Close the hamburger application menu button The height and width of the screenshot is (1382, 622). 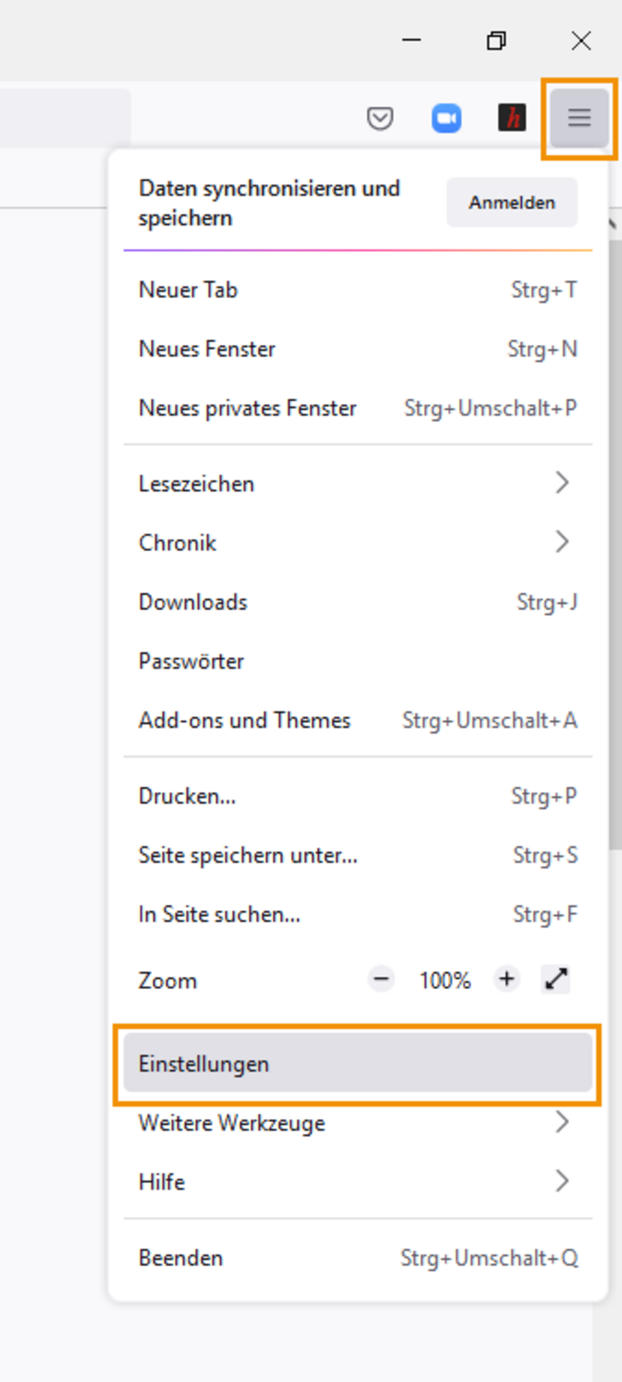(x=579, y=118)
